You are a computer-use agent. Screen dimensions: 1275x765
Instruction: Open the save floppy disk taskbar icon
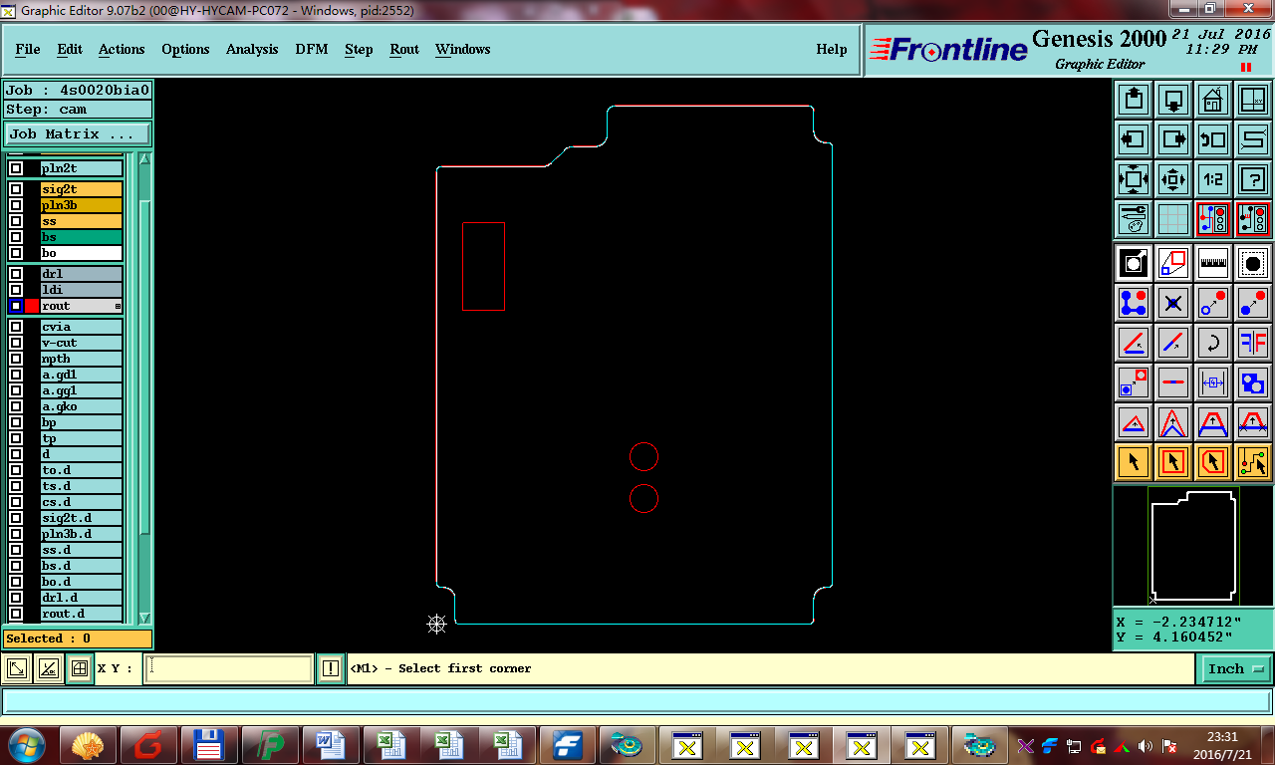point(209,744)
